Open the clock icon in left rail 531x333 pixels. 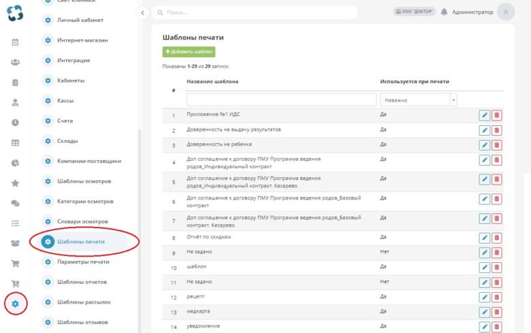click(x=15, y=123)
